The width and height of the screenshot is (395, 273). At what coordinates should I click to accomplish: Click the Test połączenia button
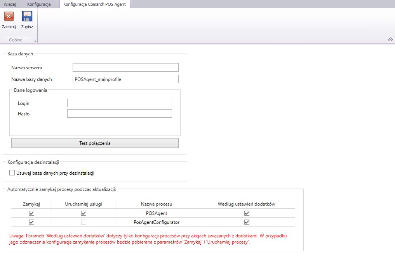coord(95,143)
